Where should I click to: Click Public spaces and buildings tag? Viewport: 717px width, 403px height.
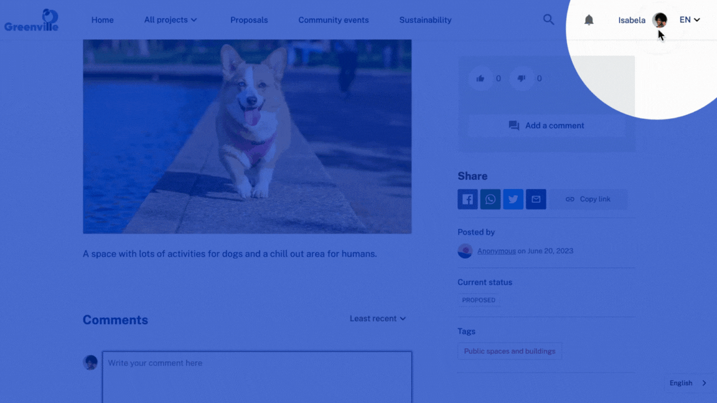(x=510, y=351)
